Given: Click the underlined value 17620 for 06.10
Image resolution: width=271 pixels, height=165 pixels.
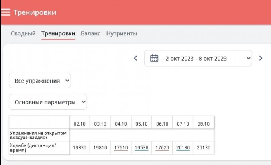Looking at the screenshot, I should pyautogui.click(x=162, y=148).
